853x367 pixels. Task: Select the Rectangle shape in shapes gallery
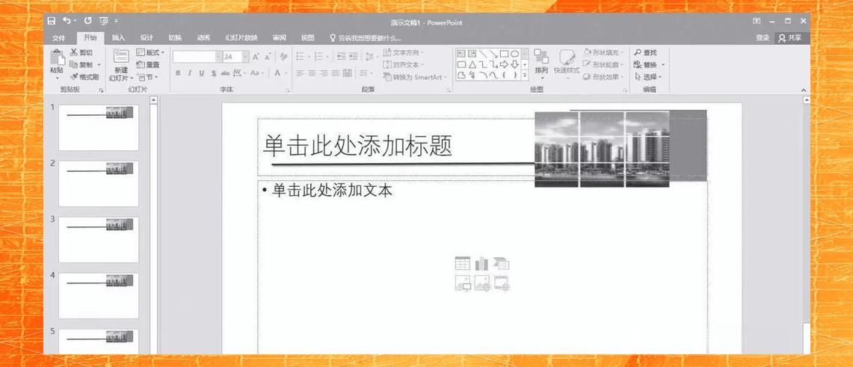tap(504, 53)
